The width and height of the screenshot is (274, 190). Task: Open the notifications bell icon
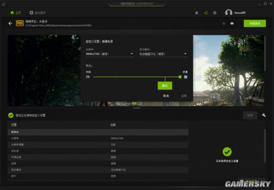pyautogui.click(x=197, y=13)
